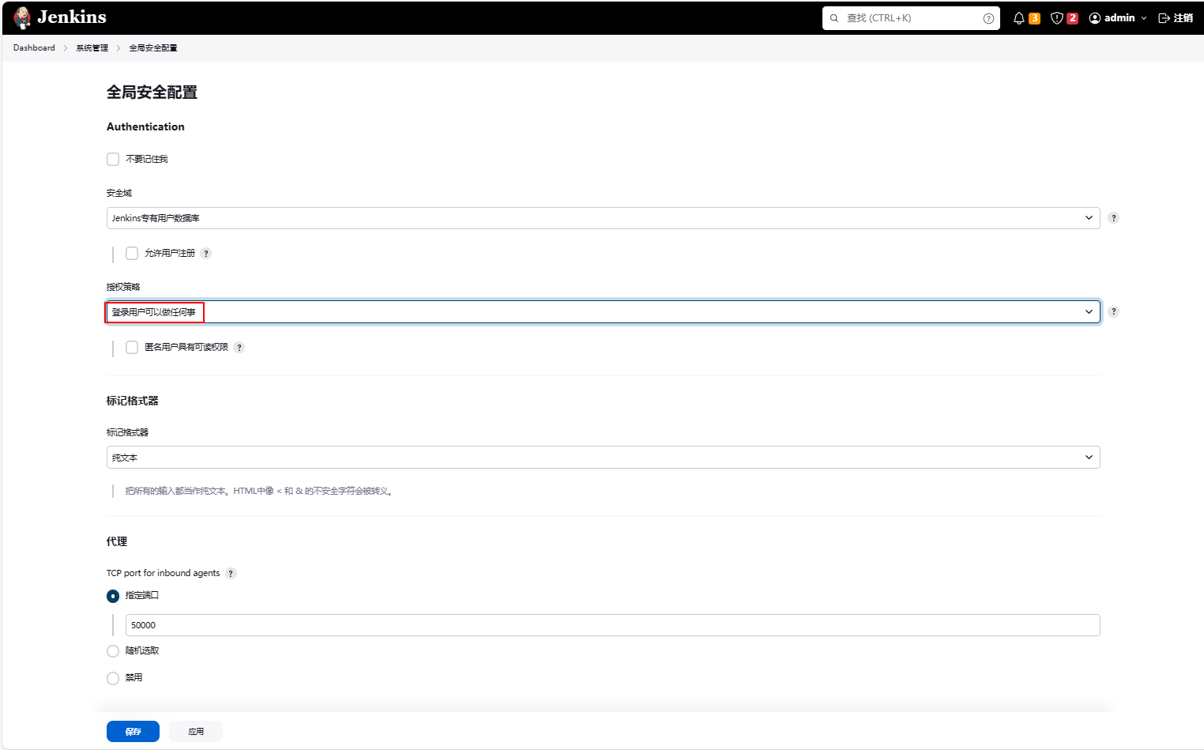Screen dimensions: 1204x750
Task: Click the 代理 section heading
Action: pos(117,541)
